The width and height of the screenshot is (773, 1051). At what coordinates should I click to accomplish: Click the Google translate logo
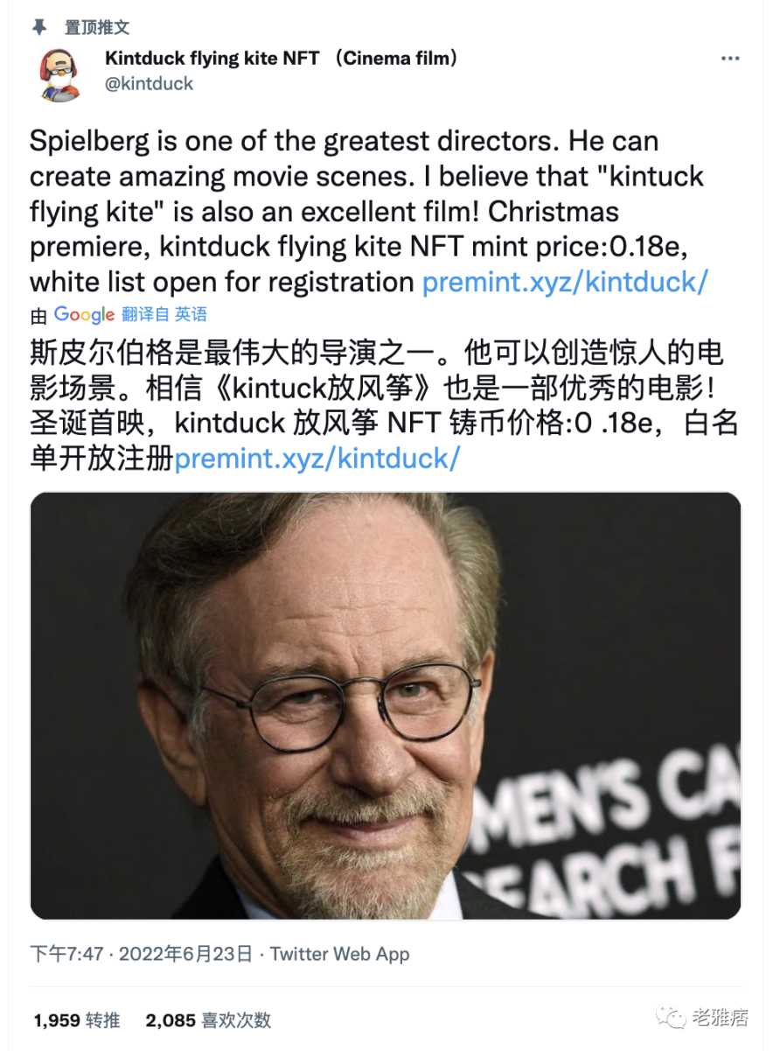[85, 314]
